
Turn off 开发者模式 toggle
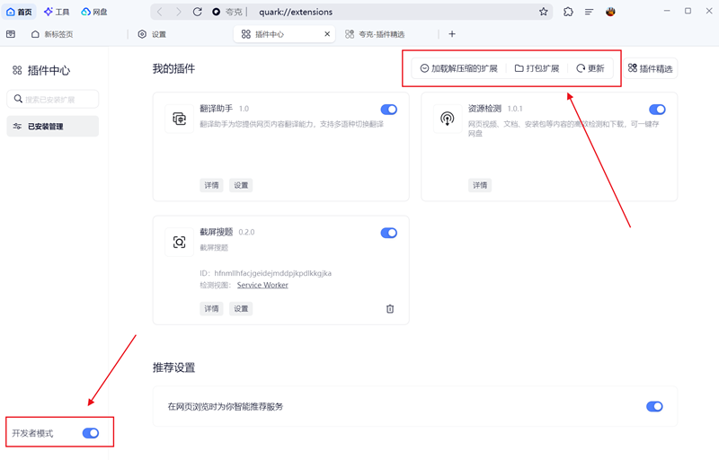91,433
